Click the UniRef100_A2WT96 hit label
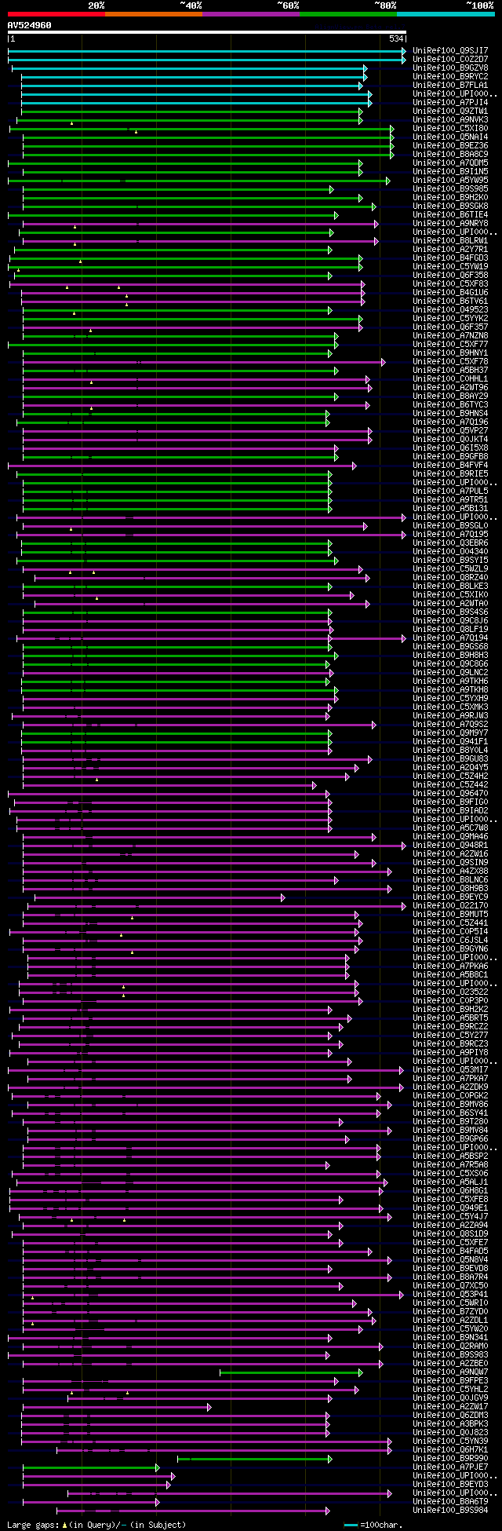502x1531 pixels. coord(450,388)
